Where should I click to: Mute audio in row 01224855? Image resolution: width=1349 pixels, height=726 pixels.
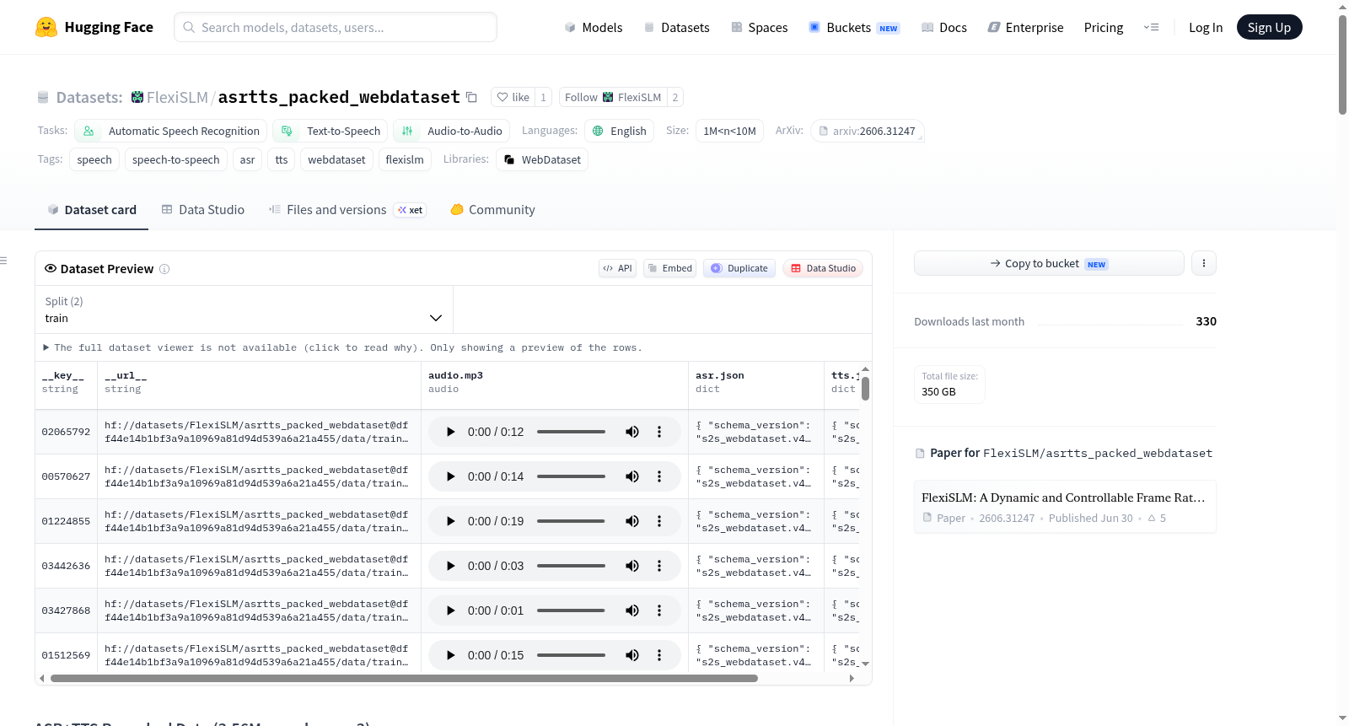632,521
